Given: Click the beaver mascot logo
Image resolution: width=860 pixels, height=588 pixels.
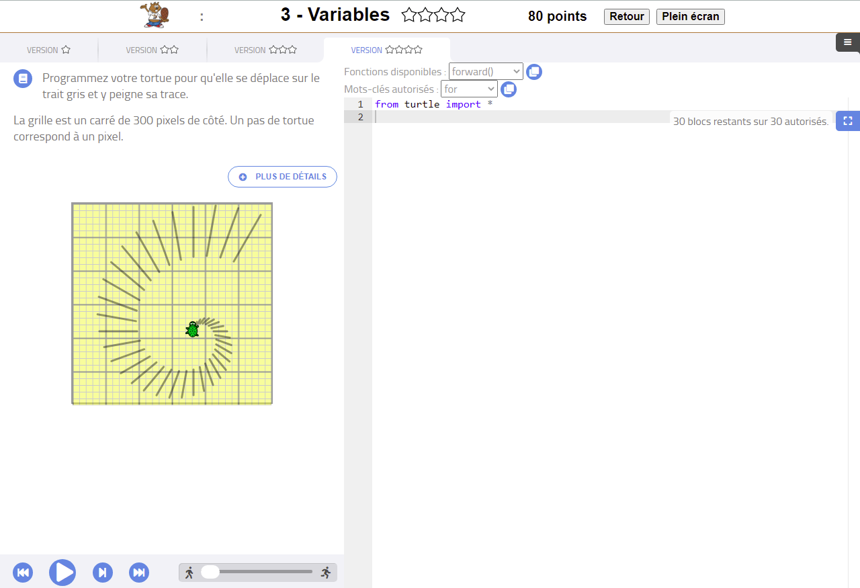Looking at the screenshot, I should click(x=155, y=15).
